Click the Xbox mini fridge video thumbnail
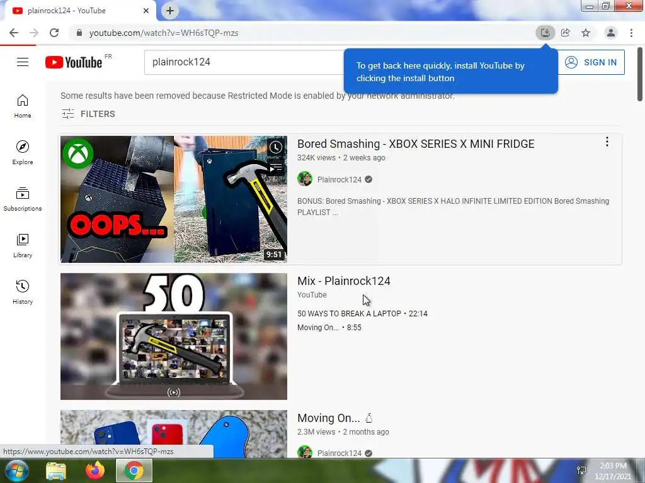The width and height of the screenshot is (645, 483). (x=174, y=199)
